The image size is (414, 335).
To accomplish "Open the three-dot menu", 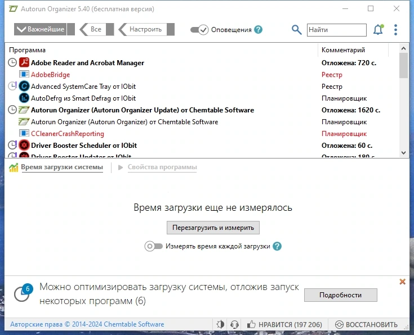I will [x=395, y=30].
